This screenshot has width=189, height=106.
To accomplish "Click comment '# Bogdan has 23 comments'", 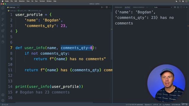I will (x=43, y=92).
